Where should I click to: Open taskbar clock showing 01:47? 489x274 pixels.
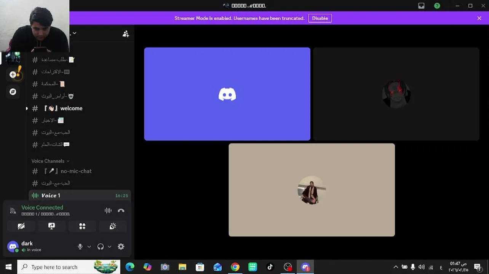pyautogui.click(x=458, y=267)
